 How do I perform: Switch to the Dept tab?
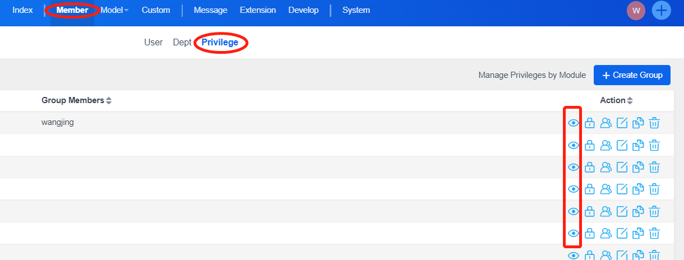click(x=182, y=43)
